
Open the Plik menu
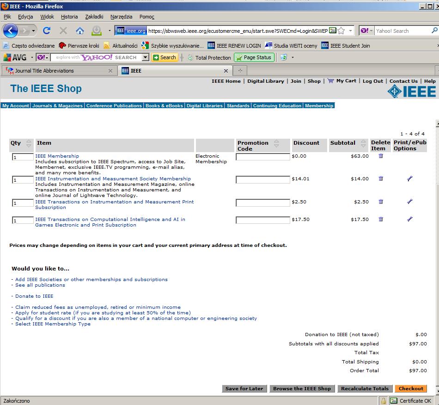7,17
